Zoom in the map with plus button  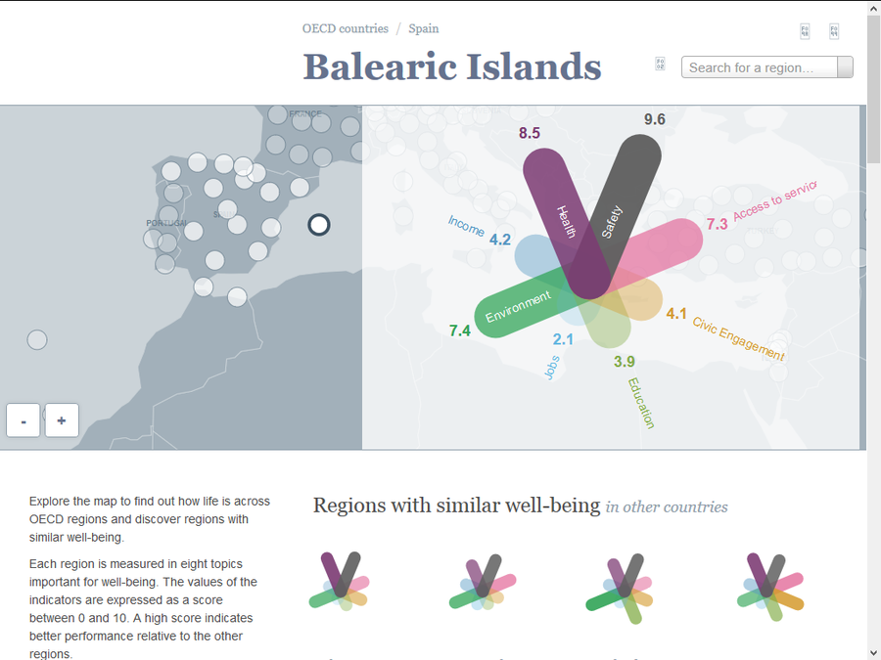pos(62,420)
